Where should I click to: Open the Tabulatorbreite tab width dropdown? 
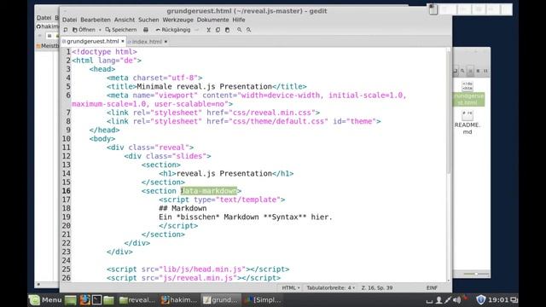tap(330, 288)
